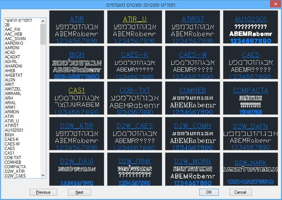
Task: Select the BIGH font thumbnail
Action: click(77, 63)
